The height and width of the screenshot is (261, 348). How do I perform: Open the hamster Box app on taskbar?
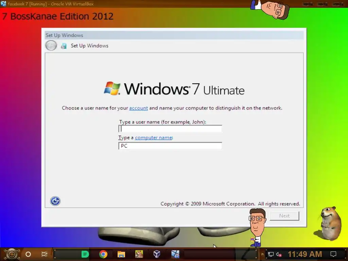coord(139,254)
